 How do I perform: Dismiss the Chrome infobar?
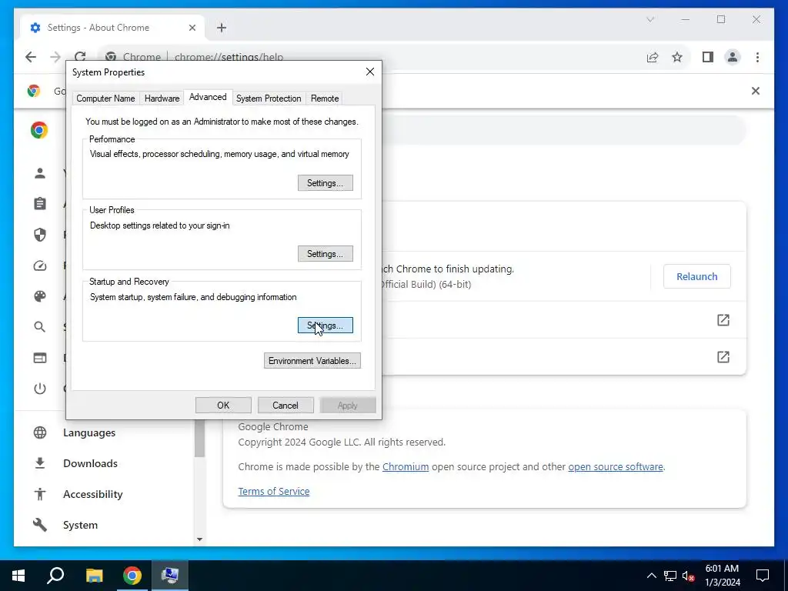(x=756, y=91)
